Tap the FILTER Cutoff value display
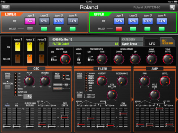This screenshot has height=133, width=178. tap(84, 44)
